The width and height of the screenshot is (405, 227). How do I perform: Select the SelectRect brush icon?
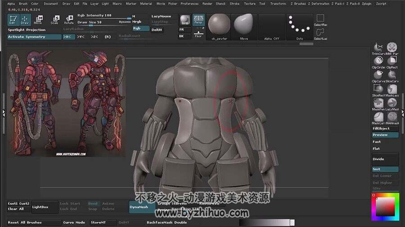[x=320, y=20]
